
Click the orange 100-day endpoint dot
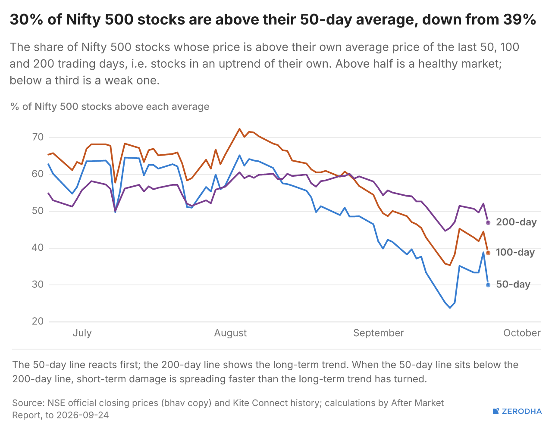(x=488, y=253)
